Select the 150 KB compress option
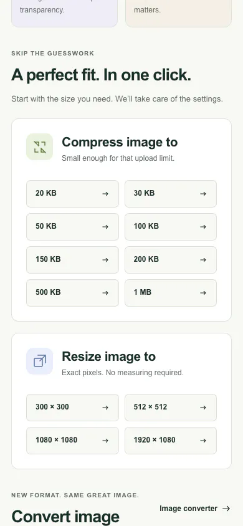 click(72, 260)
